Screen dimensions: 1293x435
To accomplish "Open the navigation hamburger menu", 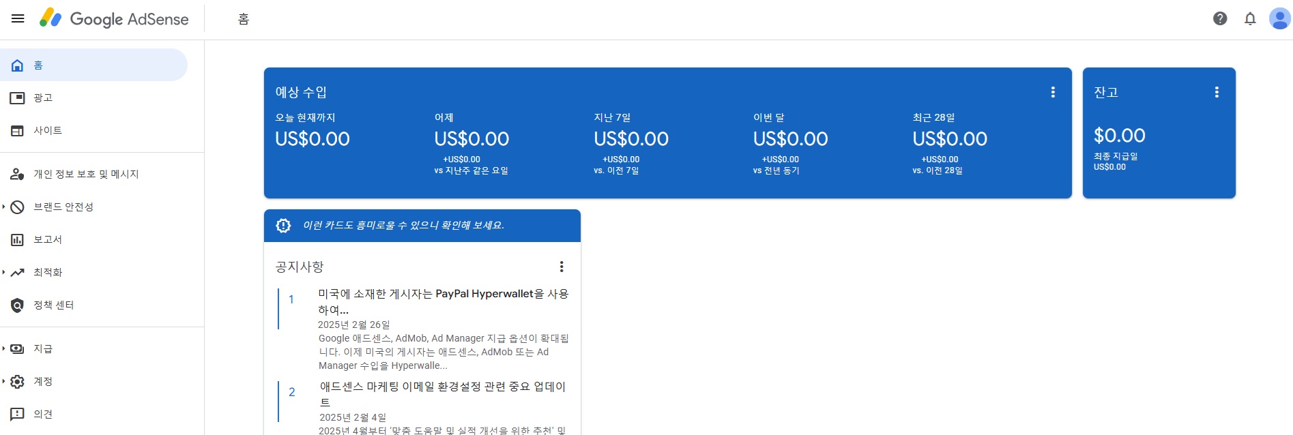I will [18, 18].
